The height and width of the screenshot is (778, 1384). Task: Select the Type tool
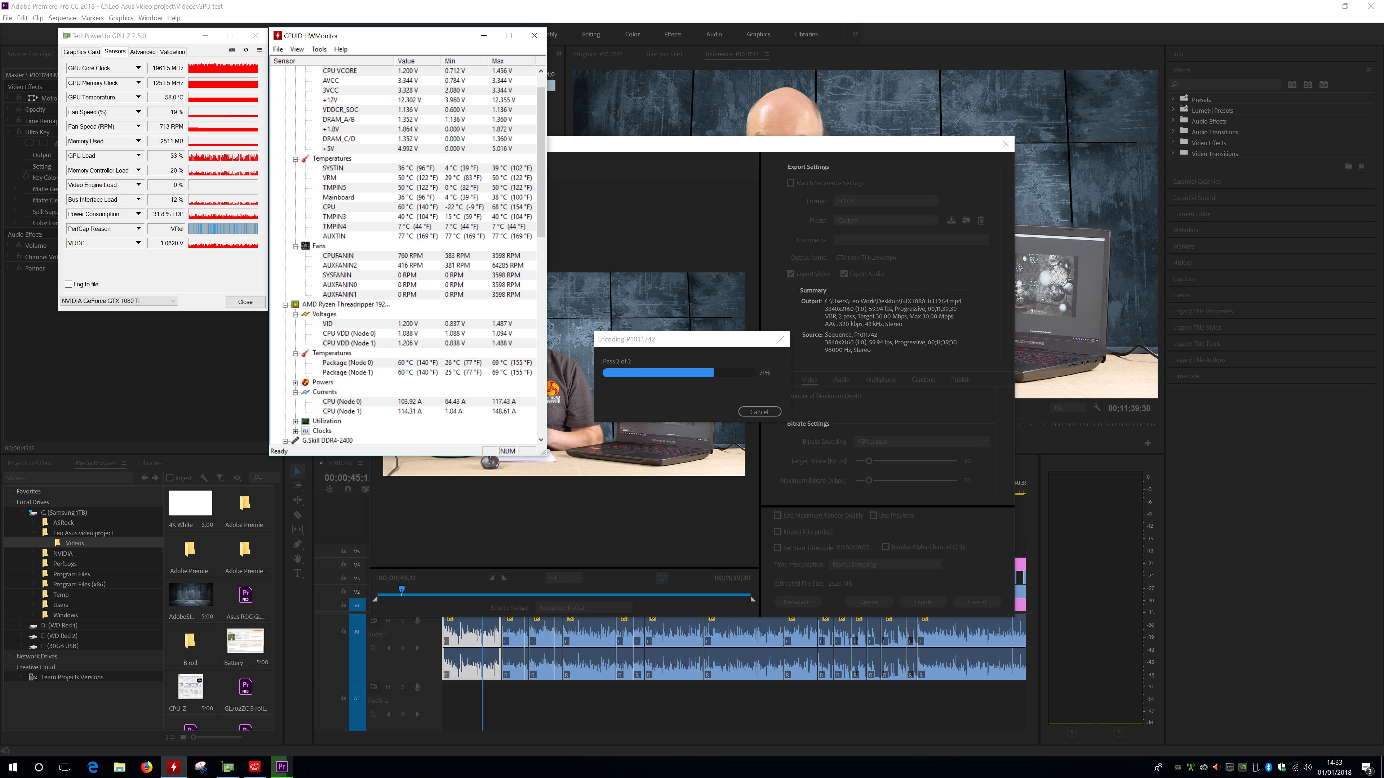(x=298, y=573)
